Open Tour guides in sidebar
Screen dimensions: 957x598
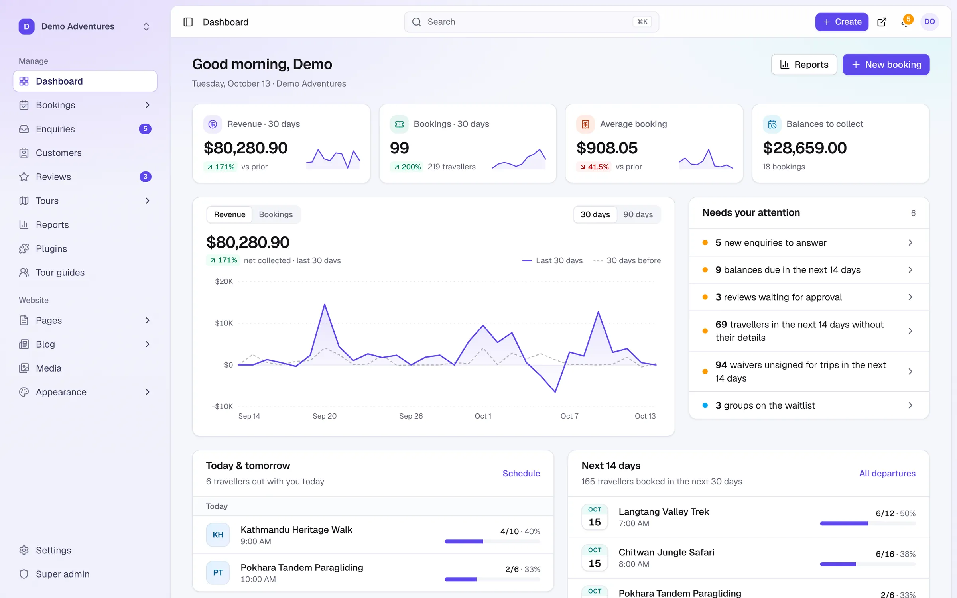[85, 272]
